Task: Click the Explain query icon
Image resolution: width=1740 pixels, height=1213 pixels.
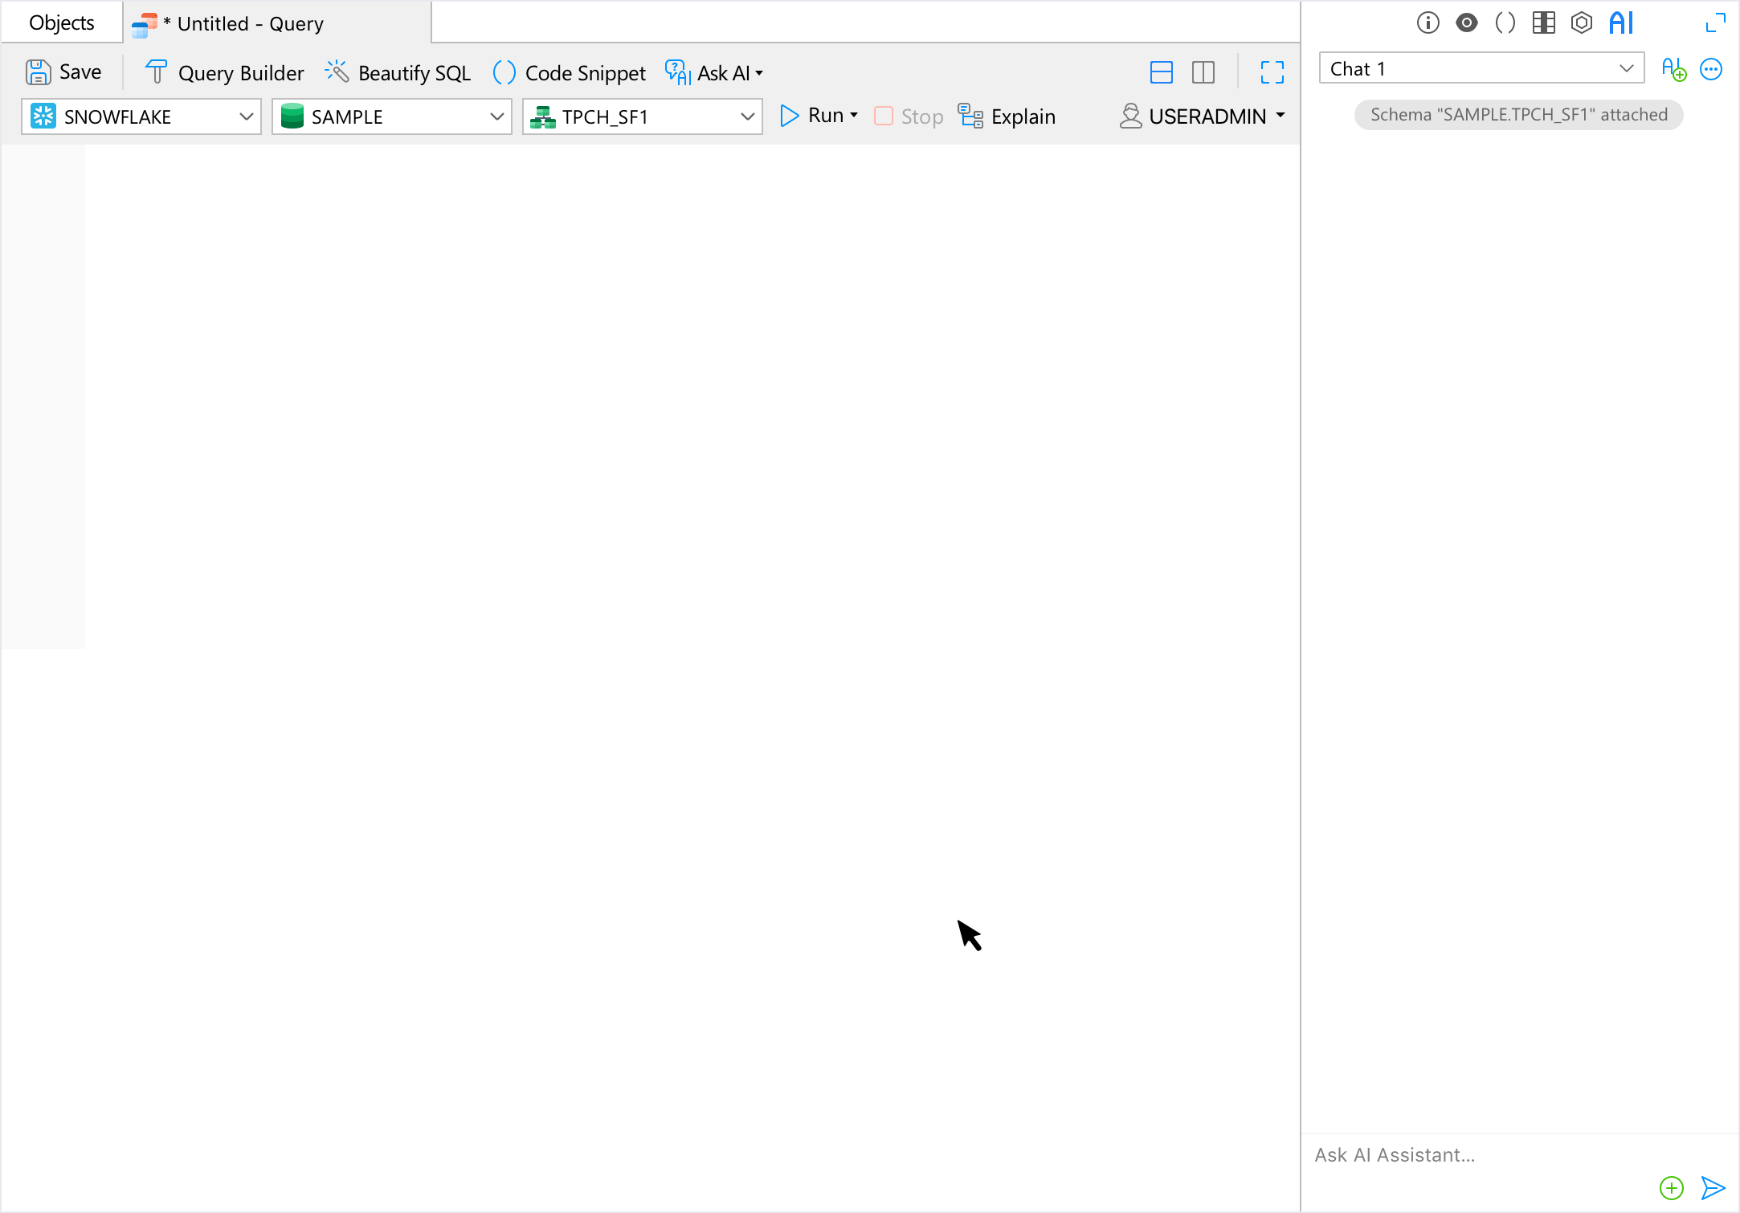Action: 970,116
